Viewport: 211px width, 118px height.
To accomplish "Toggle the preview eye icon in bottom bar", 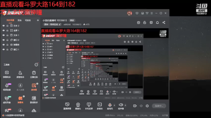I will [141, 106].
